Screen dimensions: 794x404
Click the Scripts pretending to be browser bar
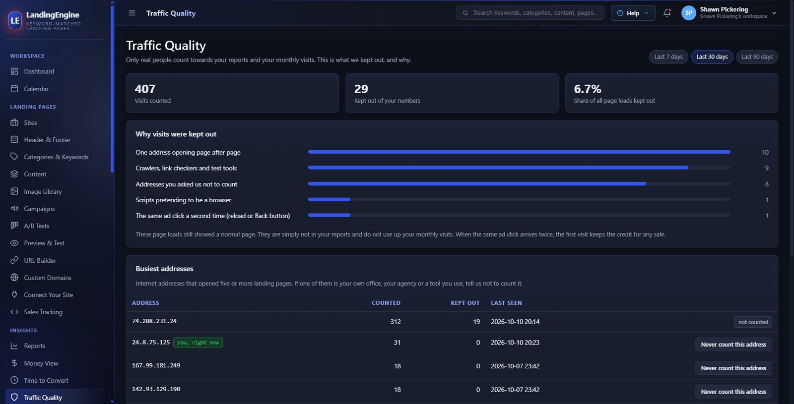point(519,199)
